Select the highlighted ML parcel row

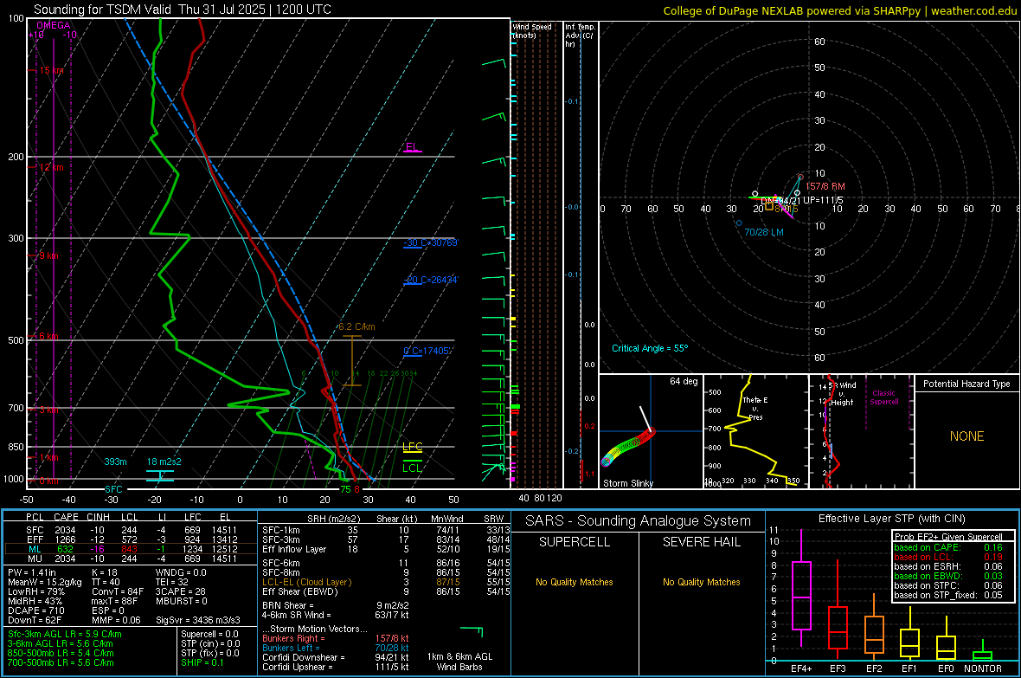coord(131,549)
